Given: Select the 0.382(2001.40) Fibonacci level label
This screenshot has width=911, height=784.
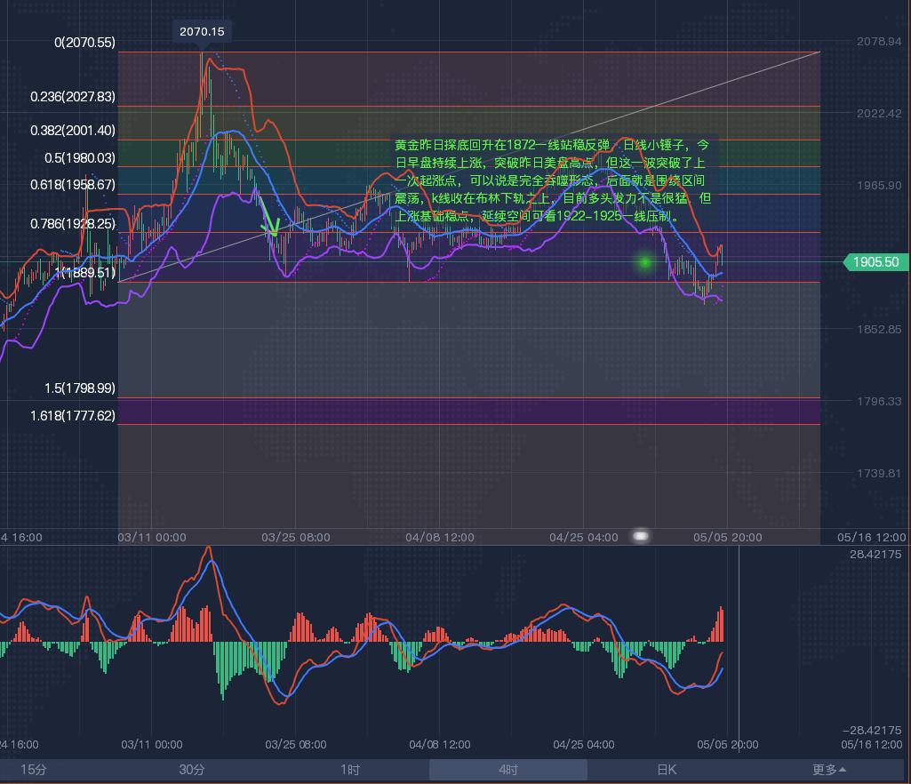Looking at the screenshot, I should pos(72,131).
